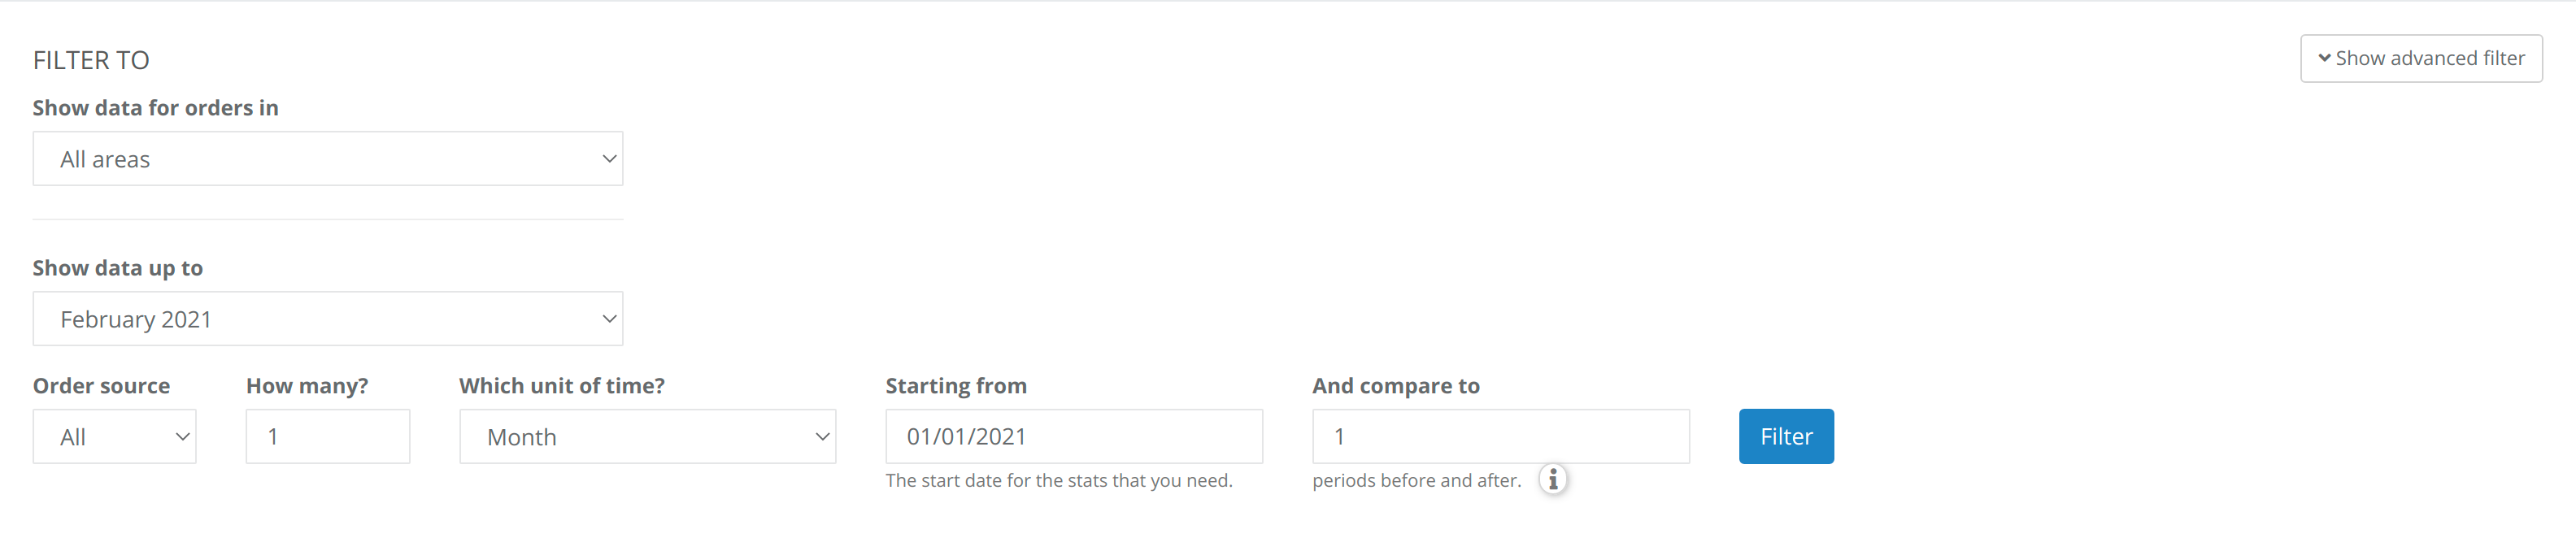
Task: Open the February 2021 dropdown
Action: tap(328, 319)
